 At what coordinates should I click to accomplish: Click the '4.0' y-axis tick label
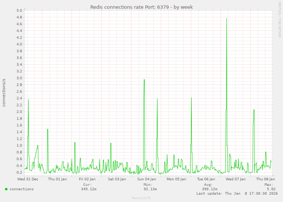point(19,44)
